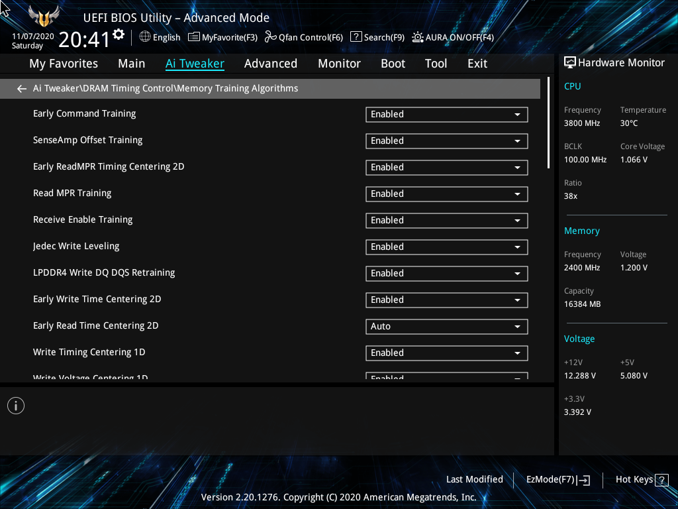Click CPU frequency value 3800 MHz
Image resolution: width=678 pixels, height=509 pixels.
[581, 123]
